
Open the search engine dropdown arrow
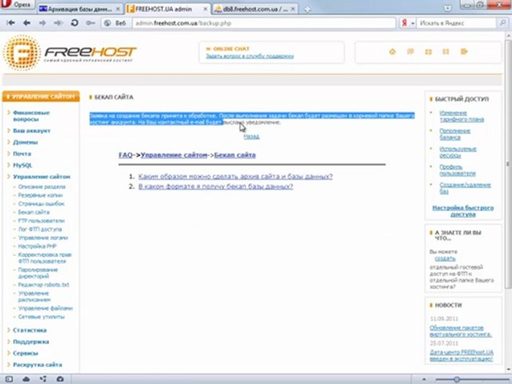pyautogui.click(x=413, y=23)
